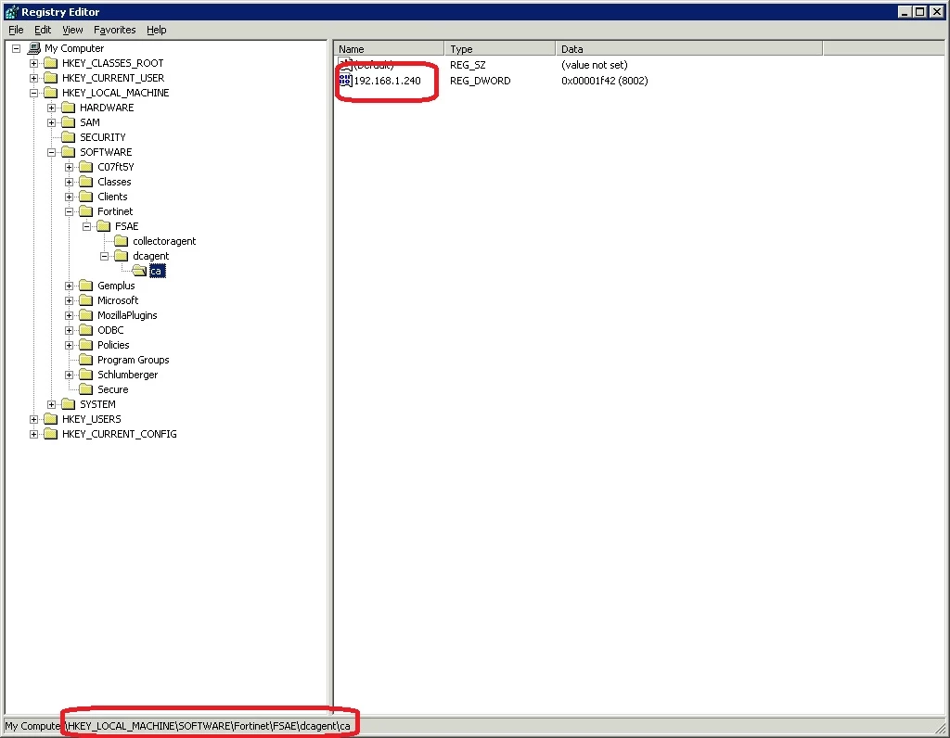Expand the Policies key

(x=69, y=345)
